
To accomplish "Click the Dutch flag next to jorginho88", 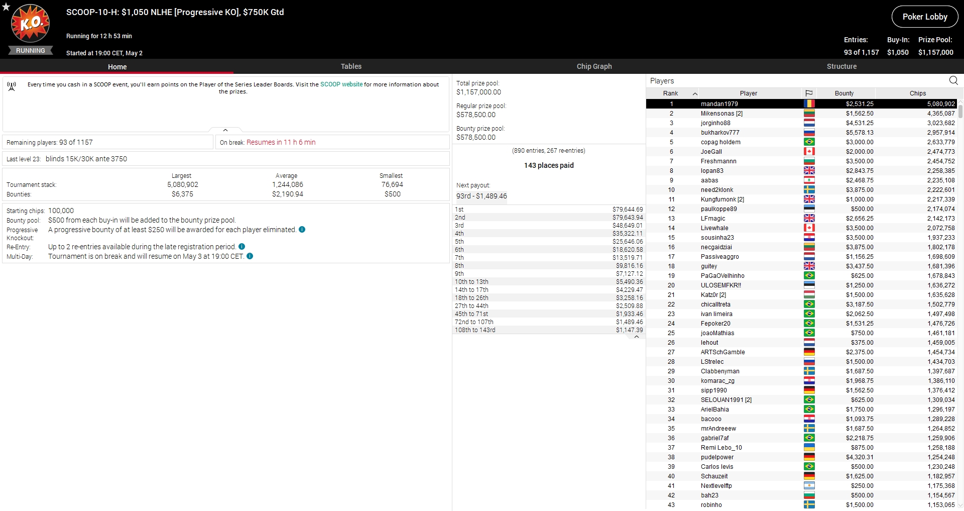I will click(809, 123).
